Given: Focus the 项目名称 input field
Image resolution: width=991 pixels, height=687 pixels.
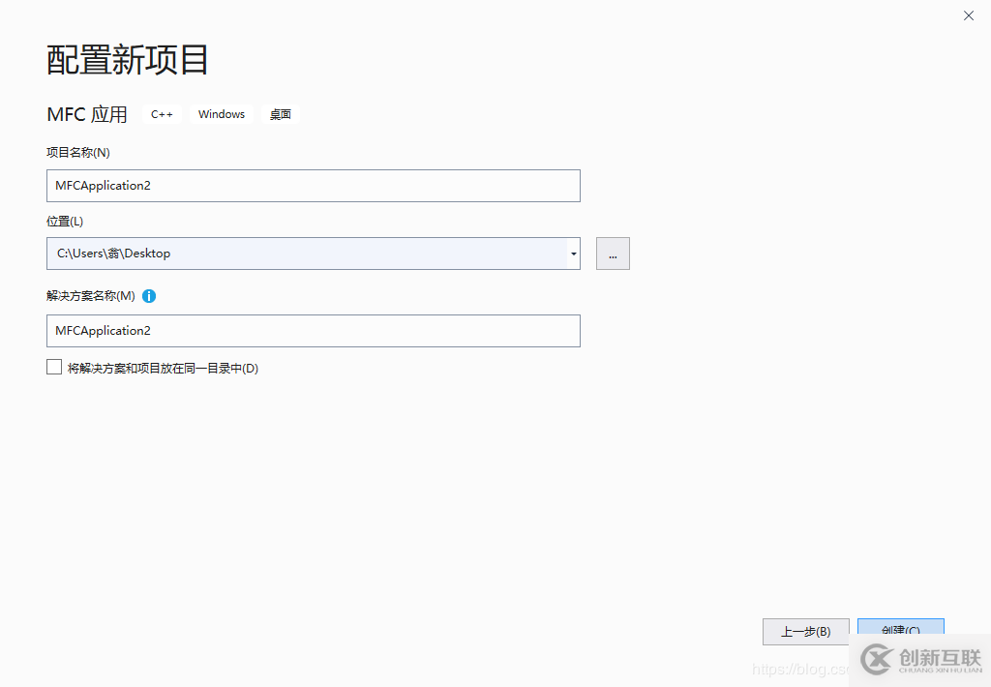Looking at the screenshot, I should 313,186.
